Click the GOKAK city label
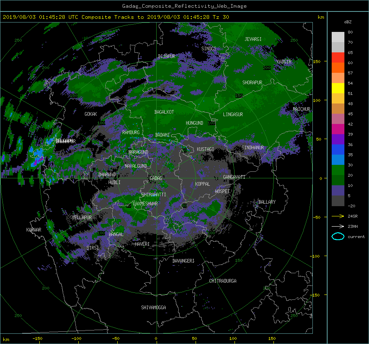Image resolution: width=369 pixels, height=344 pixels. 91,114
